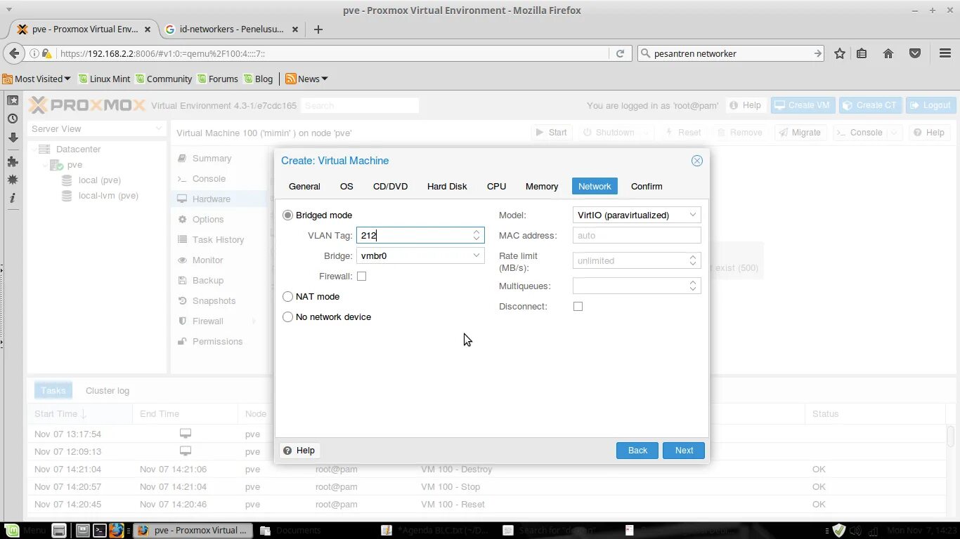
Task: Switch to the OS tab
Action: tap(346, 187)
